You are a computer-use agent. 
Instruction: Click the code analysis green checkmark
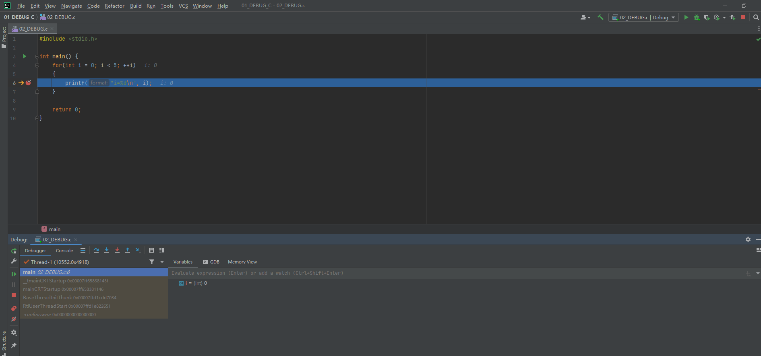pos(758,39)
